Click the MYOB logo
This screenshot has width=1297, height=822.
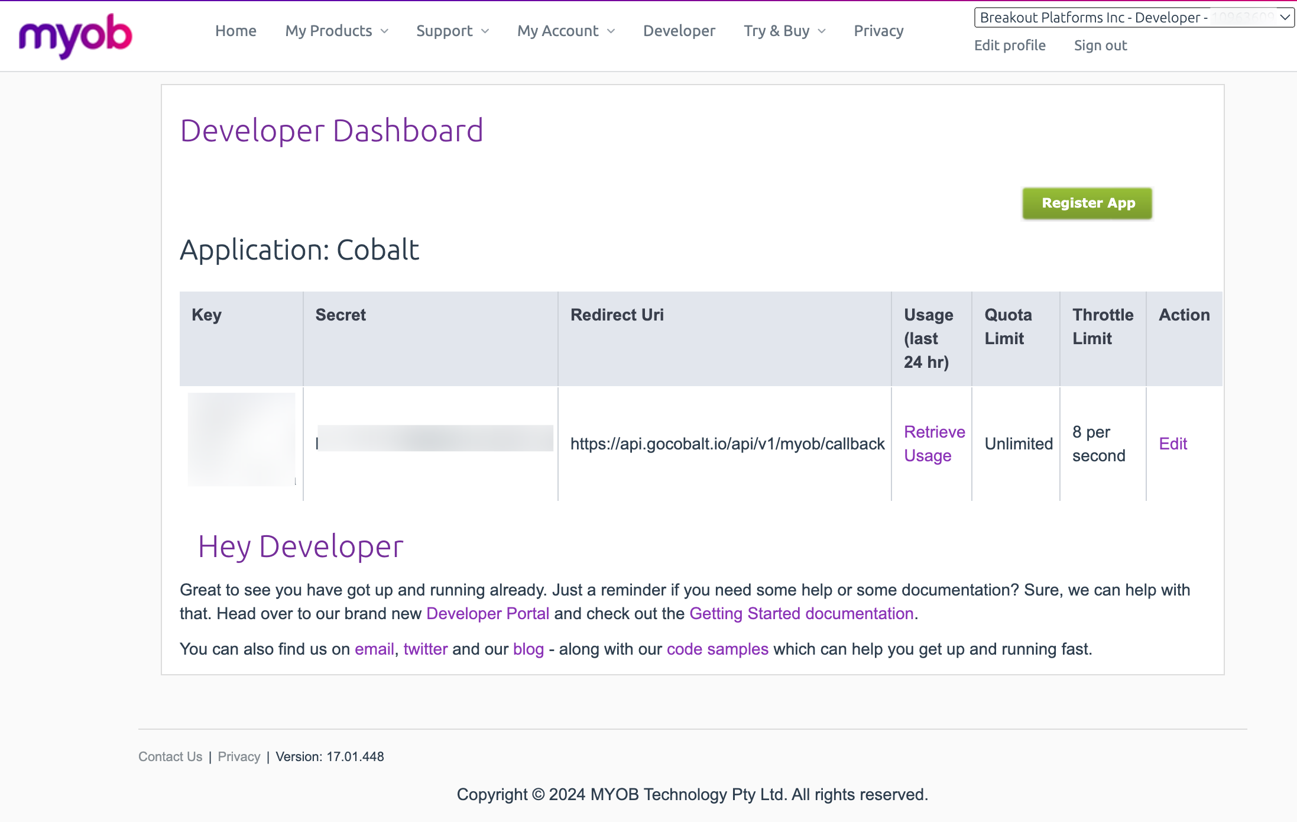tap(75, 35)
